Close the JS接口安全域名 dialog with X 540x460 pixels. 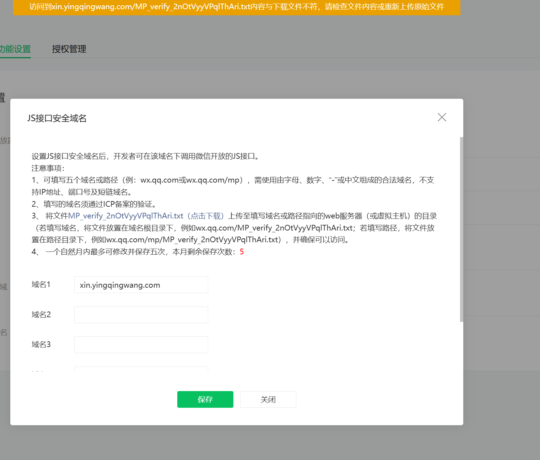coord(442,117)
